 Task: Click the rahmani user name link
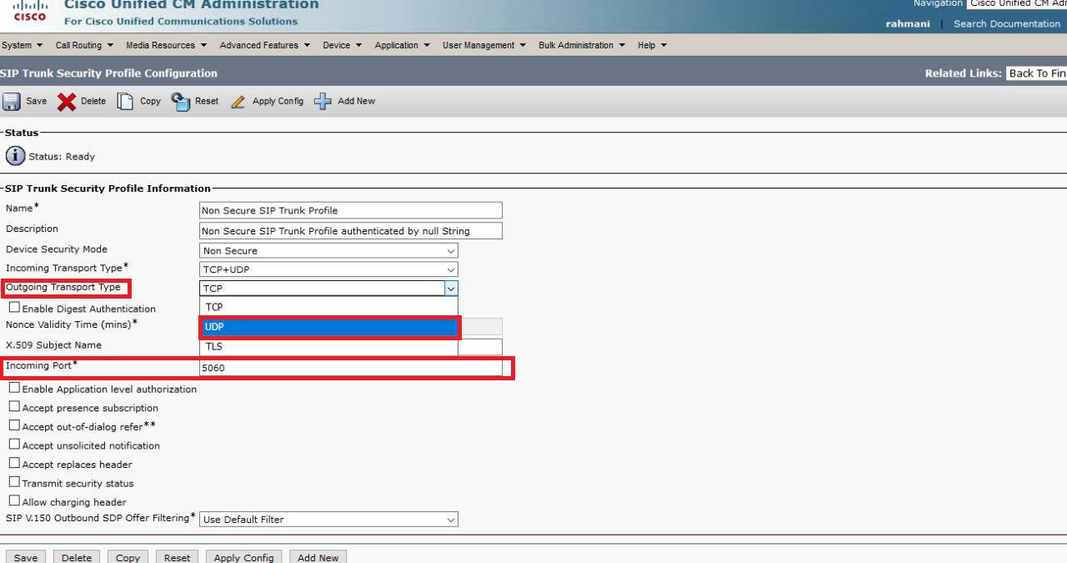click(908, 23)
